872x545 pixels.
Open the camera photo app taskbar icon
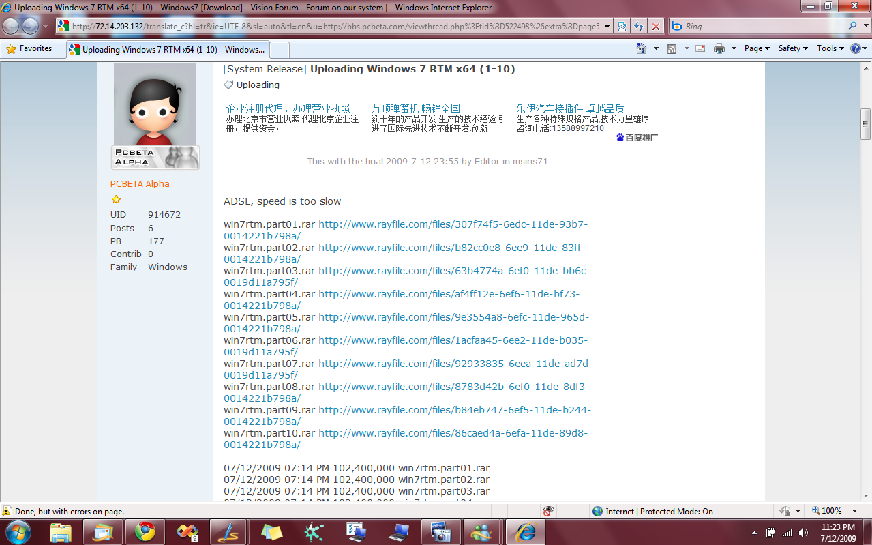tap(440, 532)
